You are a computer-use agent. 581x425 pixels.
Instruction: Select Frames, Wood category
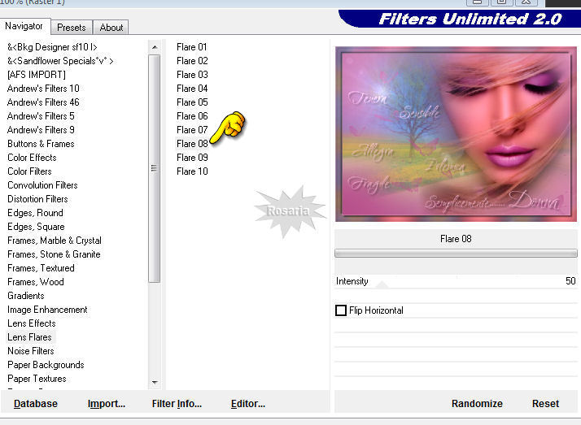pos(36,281)
